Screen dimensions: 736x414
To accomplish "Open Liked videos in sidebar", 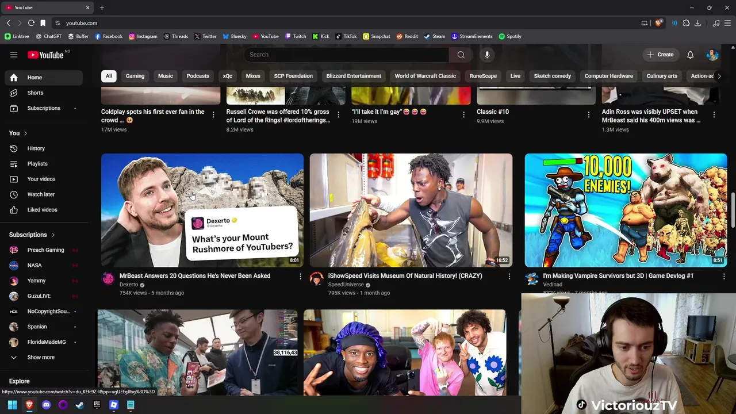I will 45,210.
